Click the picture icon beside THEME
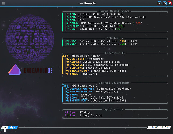This screenshot has width=173, height=134. pos(68,95)
